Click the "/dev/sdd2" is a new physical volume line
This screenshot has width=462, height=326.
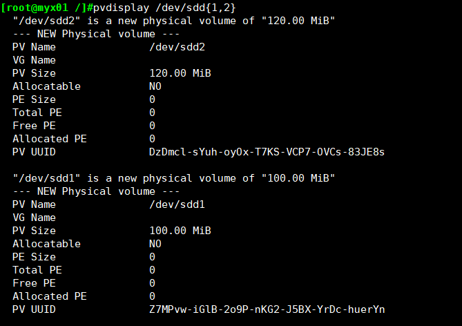click(x=174, y=21)
